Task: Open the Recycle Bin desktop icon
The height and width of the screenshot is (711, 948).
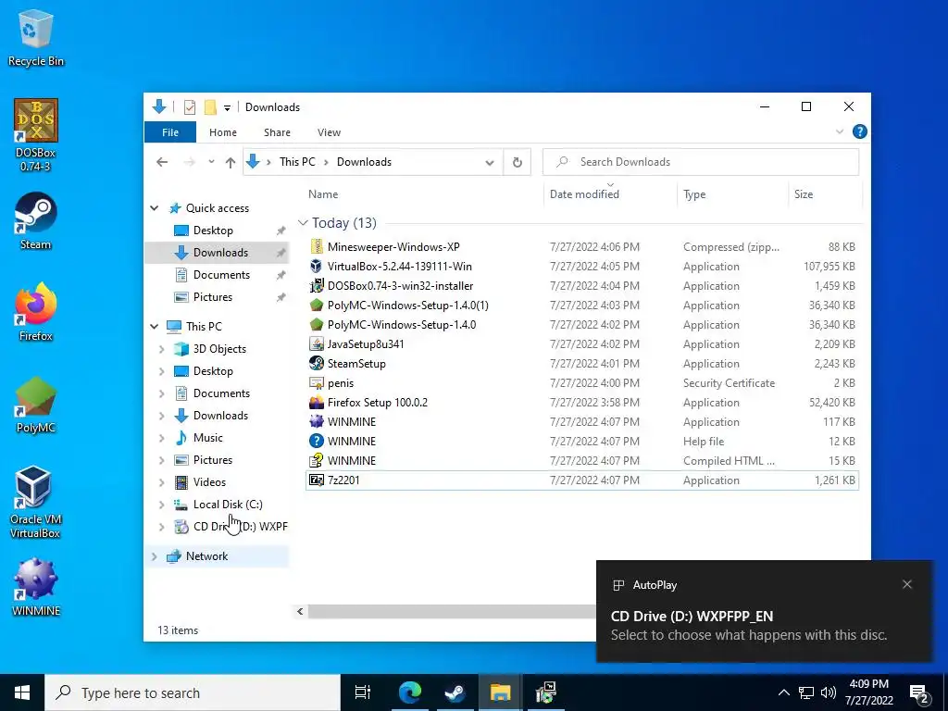Action: coord(35,37)
